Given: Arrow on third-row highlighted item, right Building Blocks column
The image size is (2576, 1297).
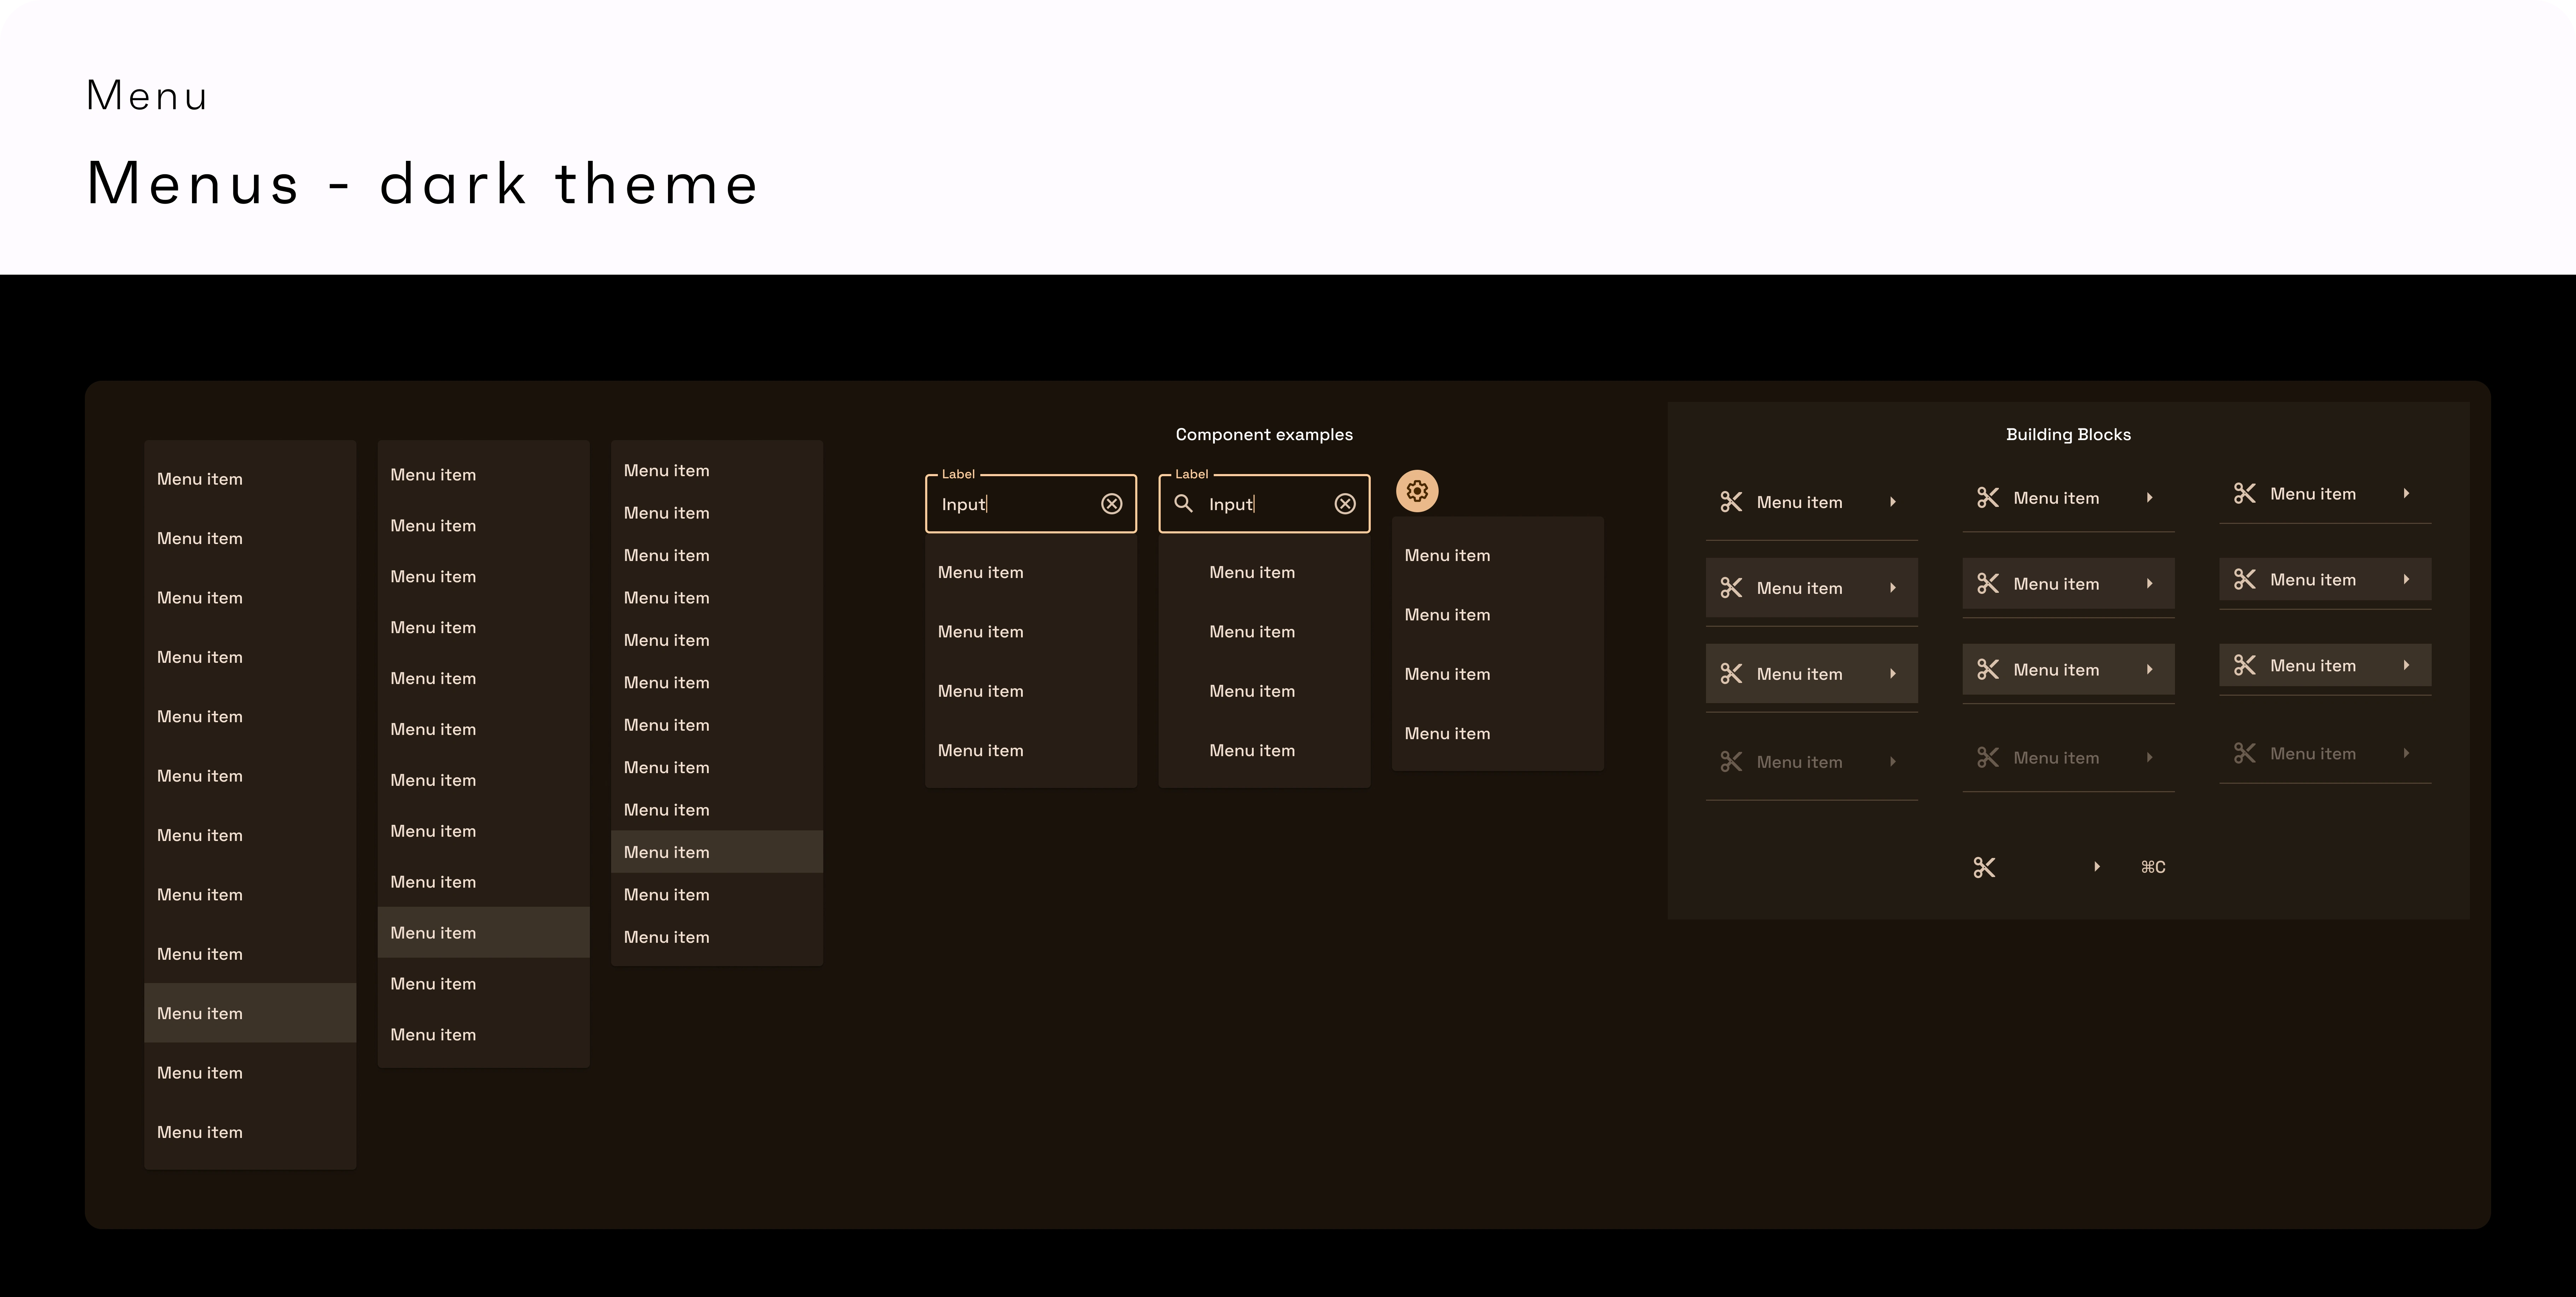Looking at the screenshot, I should (2407, 666).
